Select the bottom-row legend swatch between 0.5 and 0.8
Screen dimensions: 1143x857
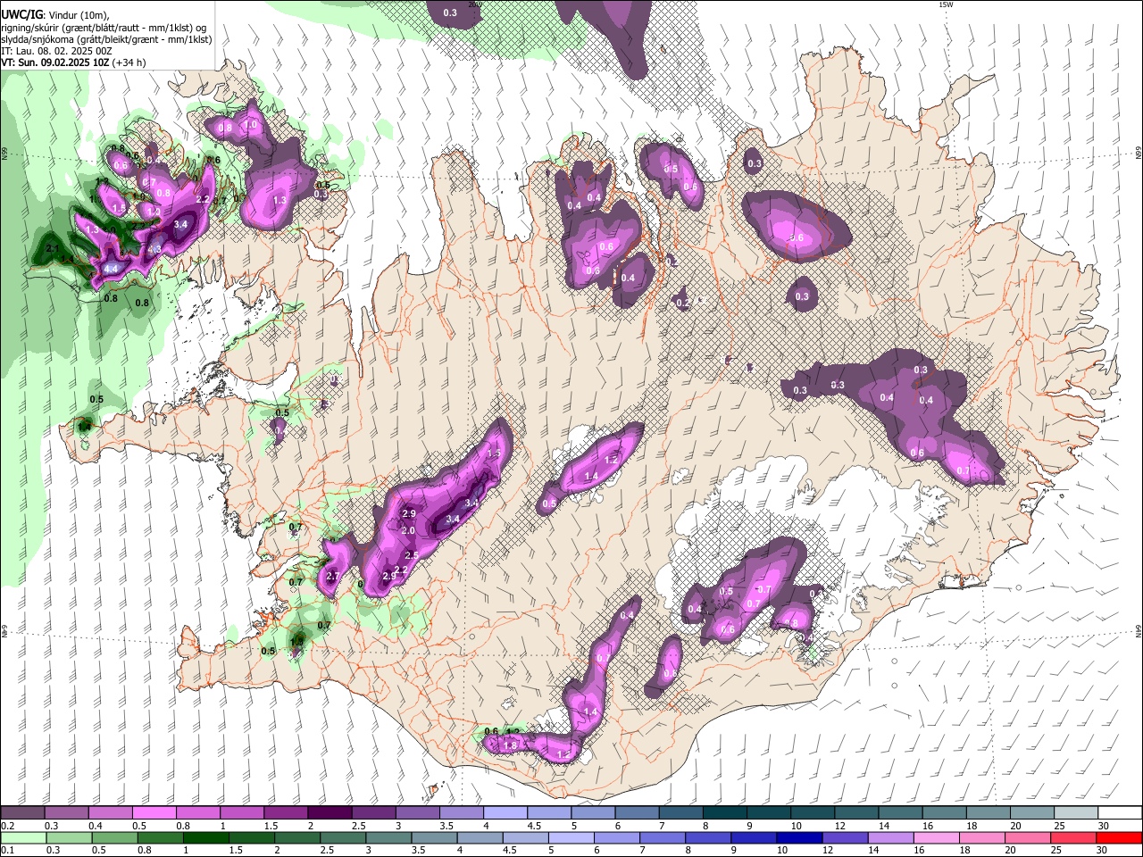coord(114,837)
